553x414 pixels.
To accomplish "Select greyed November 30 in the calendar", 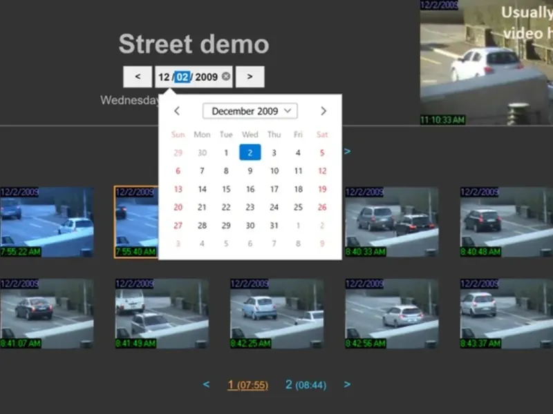I will pos(202,152).
